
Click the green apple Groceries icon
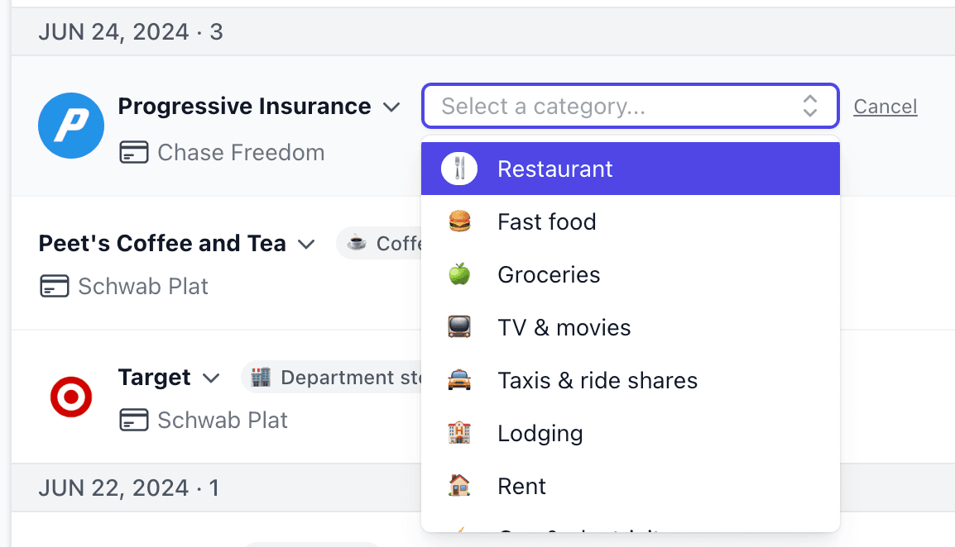point(459,274)
